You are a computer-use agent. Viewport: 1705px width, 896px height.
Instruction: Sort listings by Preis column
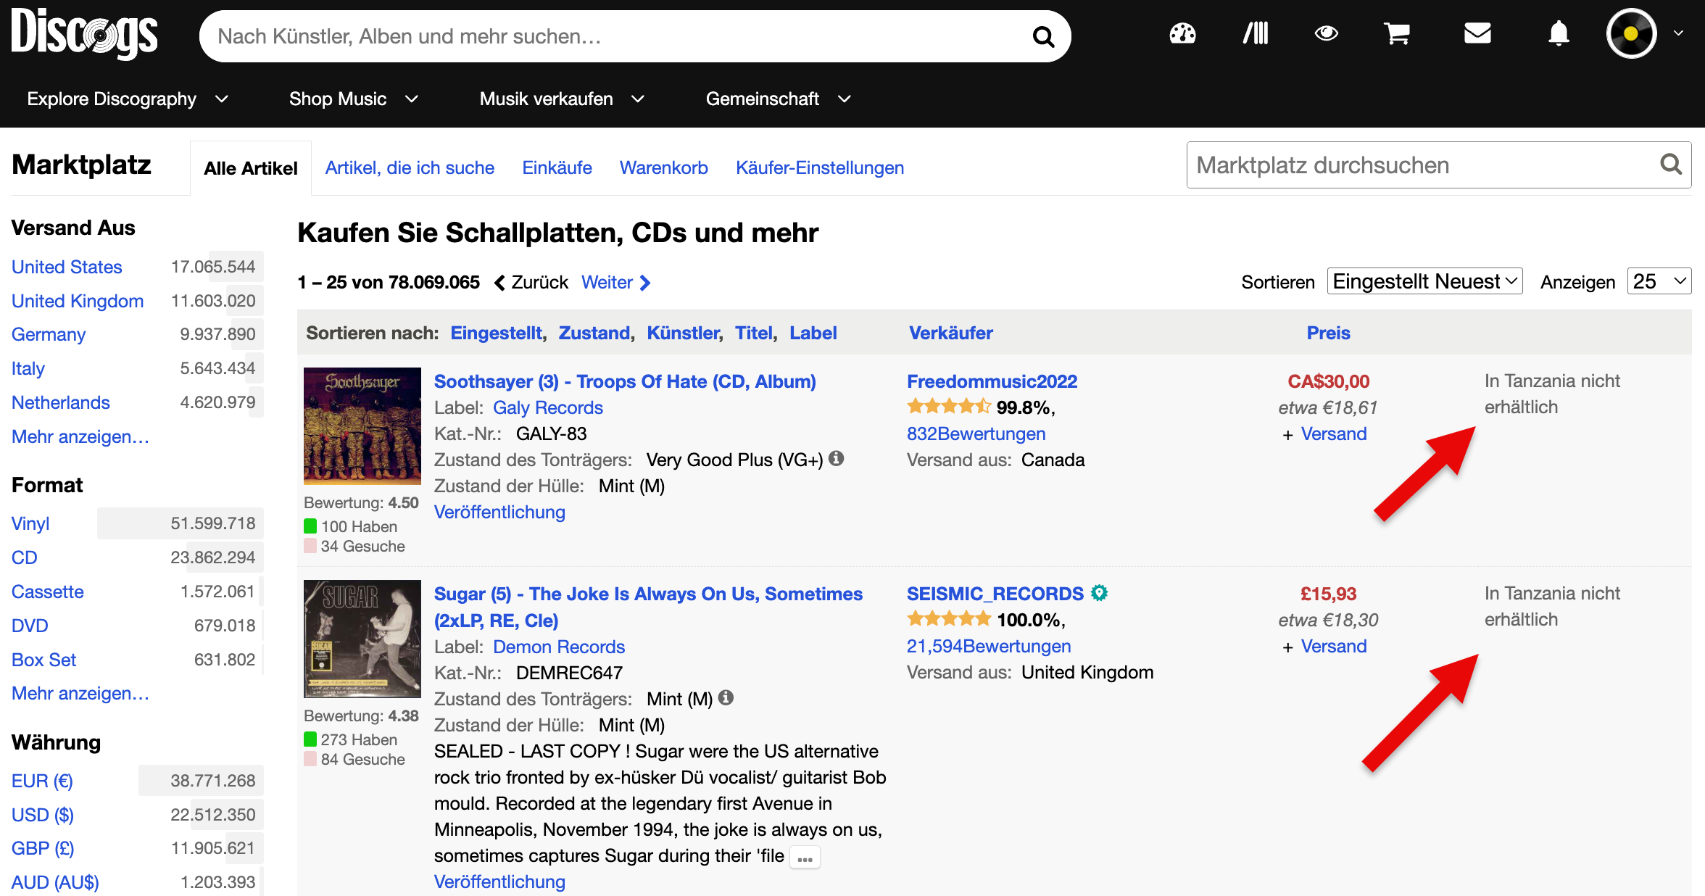point(1328,333)
